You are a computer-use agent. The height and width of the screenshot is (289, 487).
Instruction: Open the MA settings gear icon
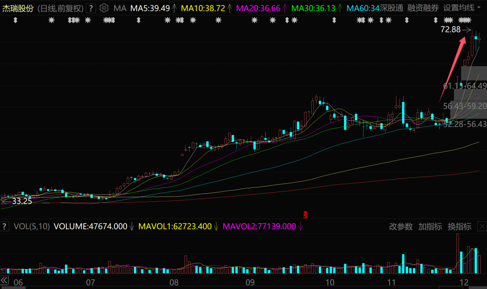point(104,8)
